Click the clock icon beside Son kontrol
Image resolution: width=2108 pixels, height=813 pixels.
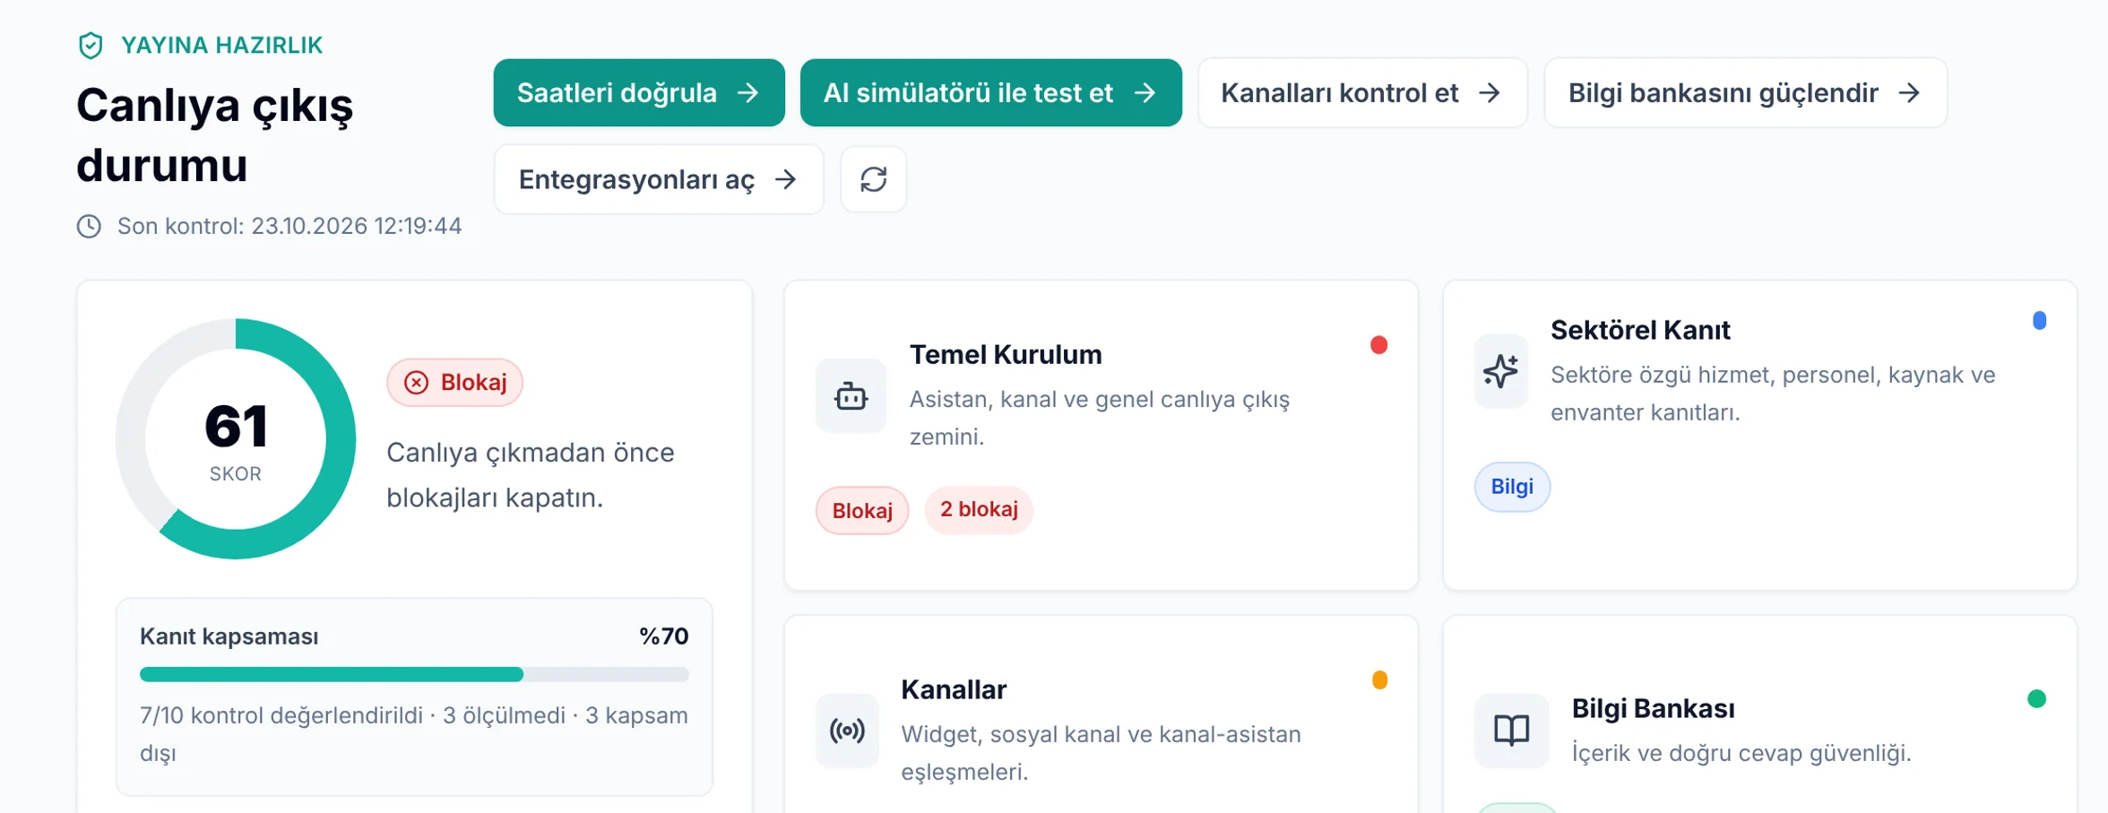pyautogui.click(x=89, y=226)
